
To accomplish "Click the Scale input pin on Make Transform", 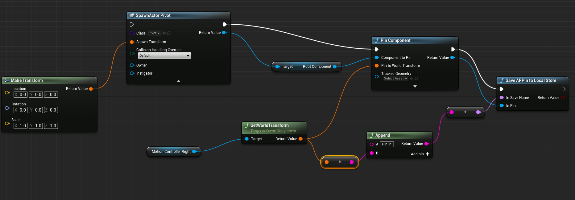I will coord(7,124).
